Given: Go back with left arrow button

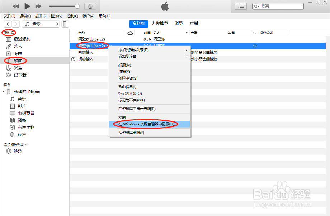Looking at the screenshot, I should click(8, 24).
